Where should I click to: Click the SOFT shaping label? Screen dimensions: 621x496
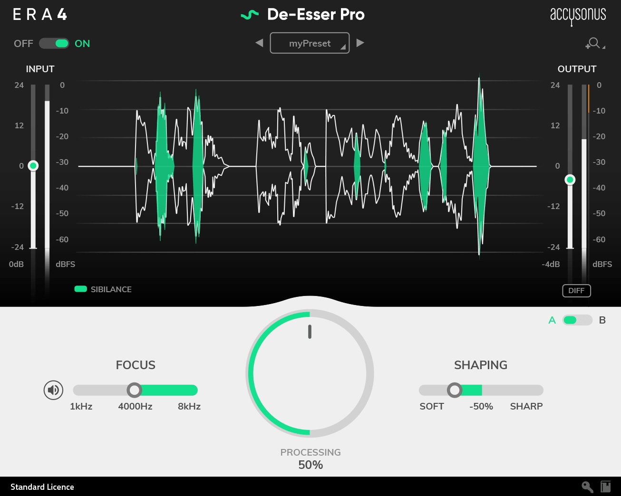[432, 407]
